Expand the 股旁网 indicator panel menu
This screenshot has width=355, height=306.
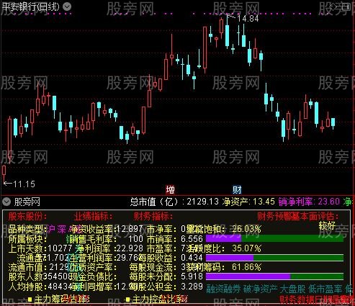6,202
